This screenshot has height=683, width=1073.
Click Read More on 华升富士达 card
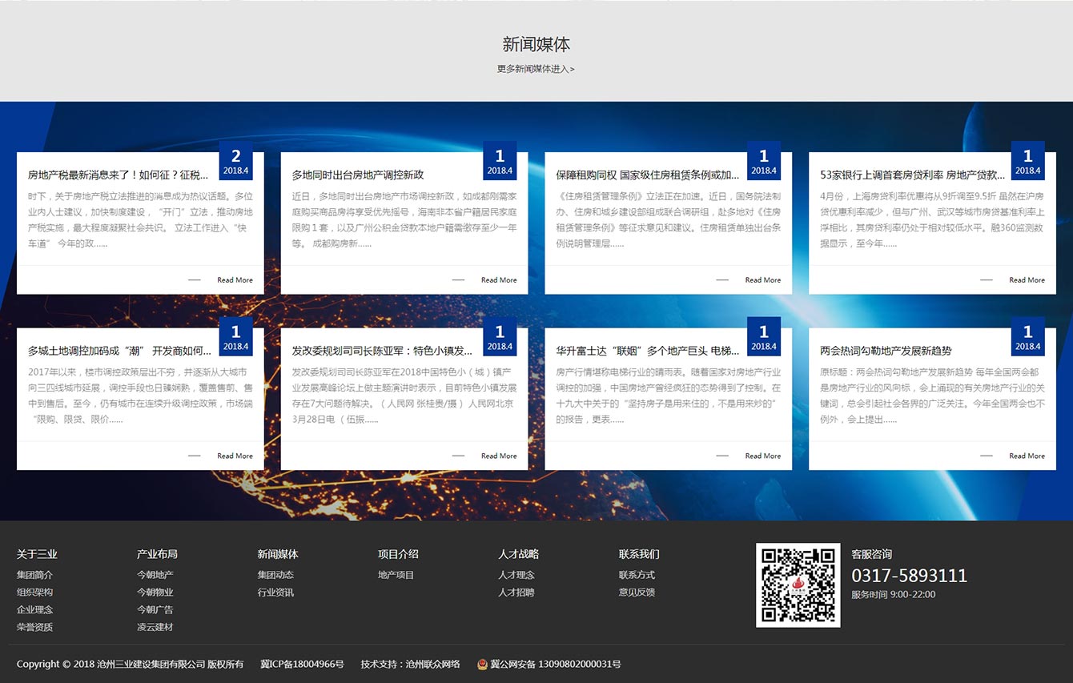click(x=763, y=456)
